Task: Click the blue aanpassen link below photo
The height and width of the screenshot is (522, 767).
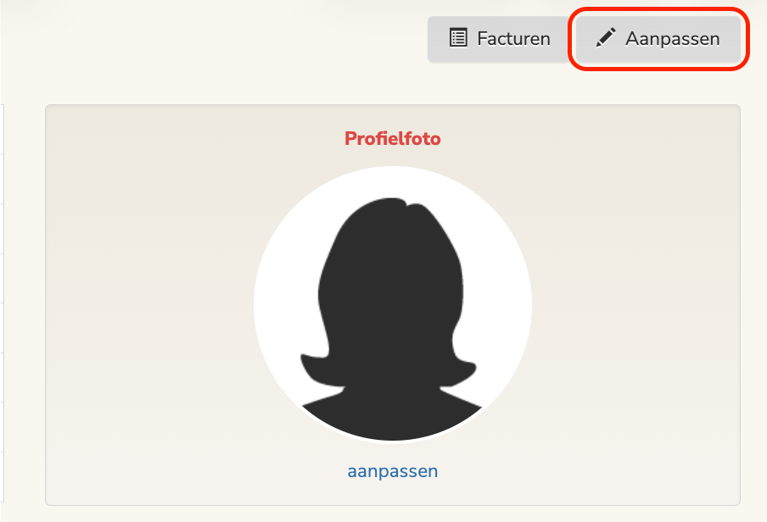Action: pos(393,471)
